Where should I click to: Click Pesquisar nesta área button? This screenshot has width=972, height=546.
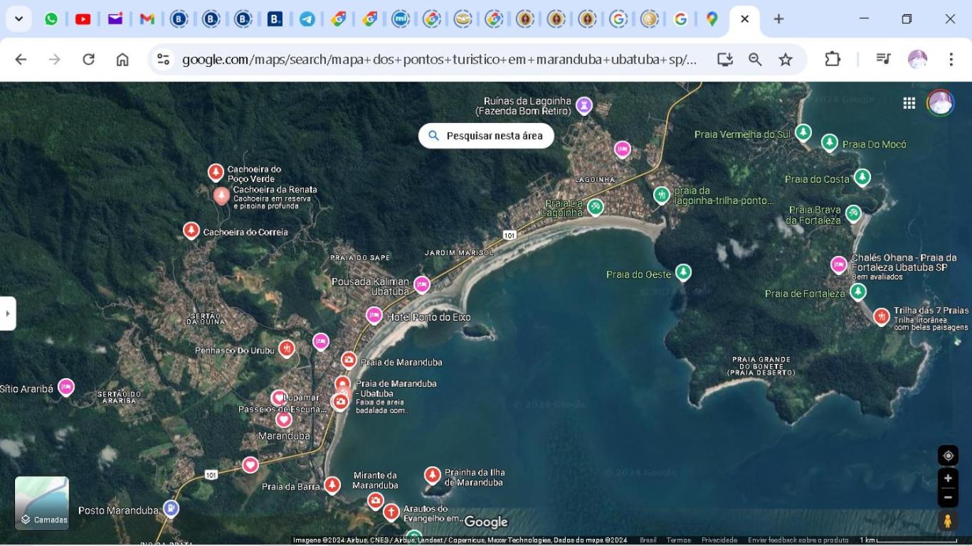(486, 136)
